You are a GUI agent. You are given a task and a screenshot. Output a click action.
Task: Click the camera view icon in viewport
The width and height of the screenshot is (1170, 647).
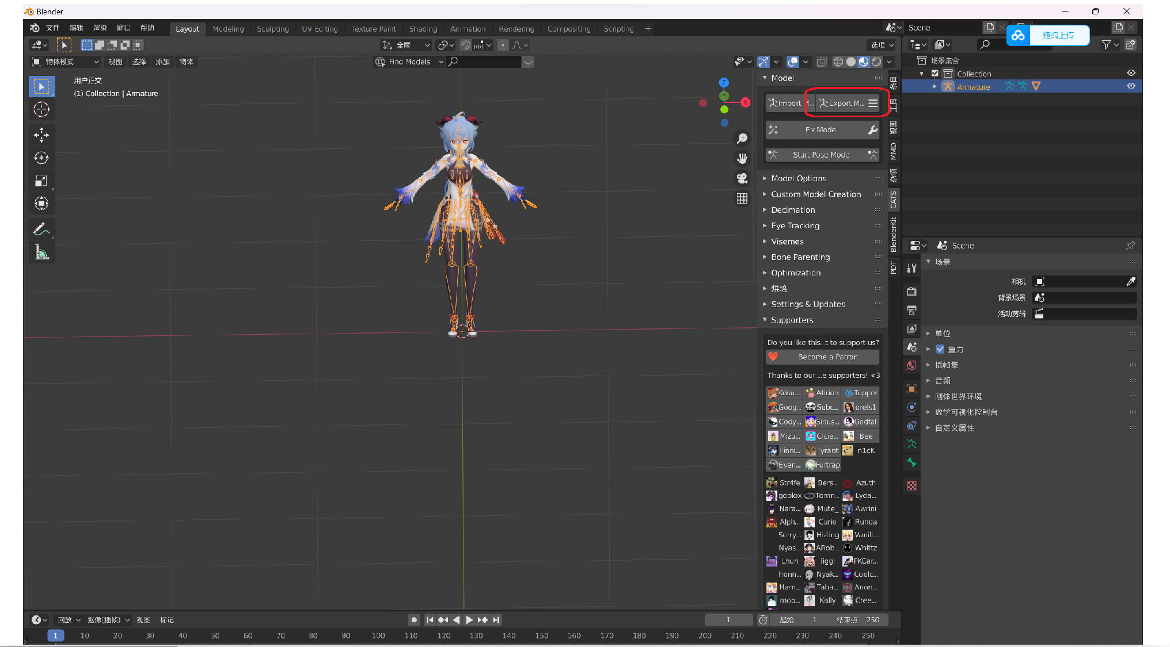click(742, 178)
